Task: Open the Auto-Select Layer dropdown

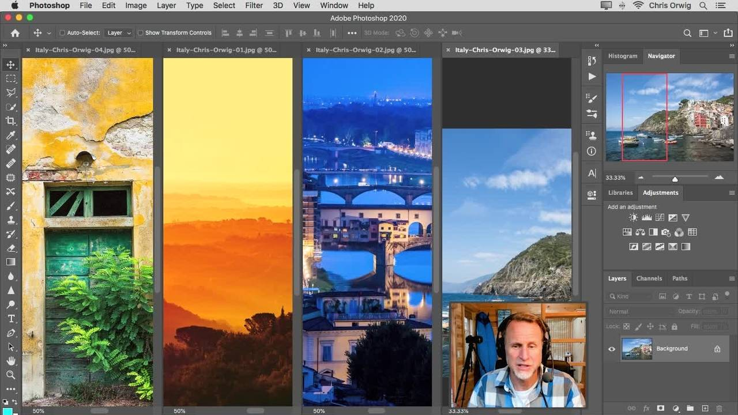Action: [119, 33]
